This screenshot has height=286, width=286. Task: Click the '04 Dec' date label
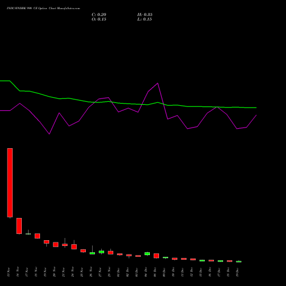click(x=146, y=272)
